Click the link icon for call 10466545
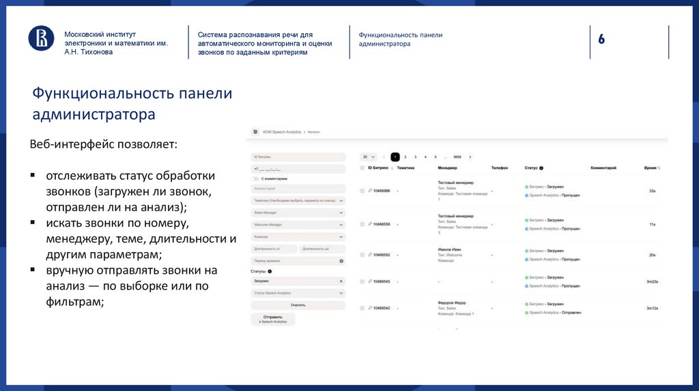 point(370,281)
